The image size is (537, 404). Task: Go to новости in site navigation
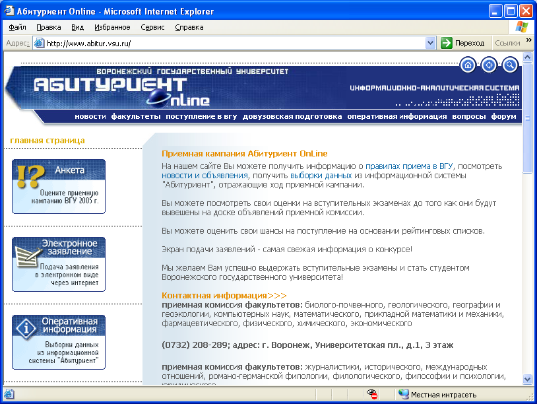point(90,116)
